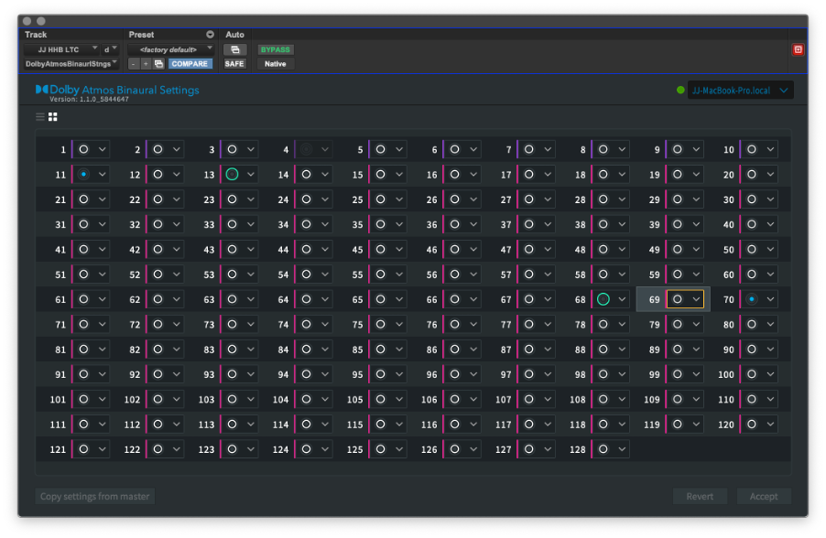Click the Dolby Atmos Binaural Settings title
Viewport: 826px width, 538px height.
pyautogui.click(x=117, y=90)
